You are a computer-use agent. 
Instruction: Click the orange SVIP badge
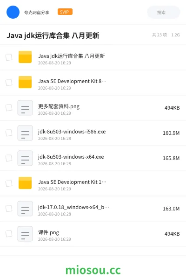click(65, 12)
